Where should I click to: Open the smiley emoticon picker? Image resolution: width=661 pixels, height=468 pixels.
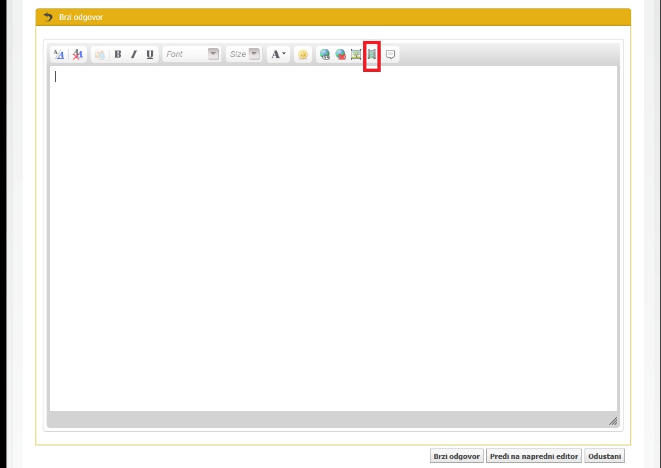point(302,54)
